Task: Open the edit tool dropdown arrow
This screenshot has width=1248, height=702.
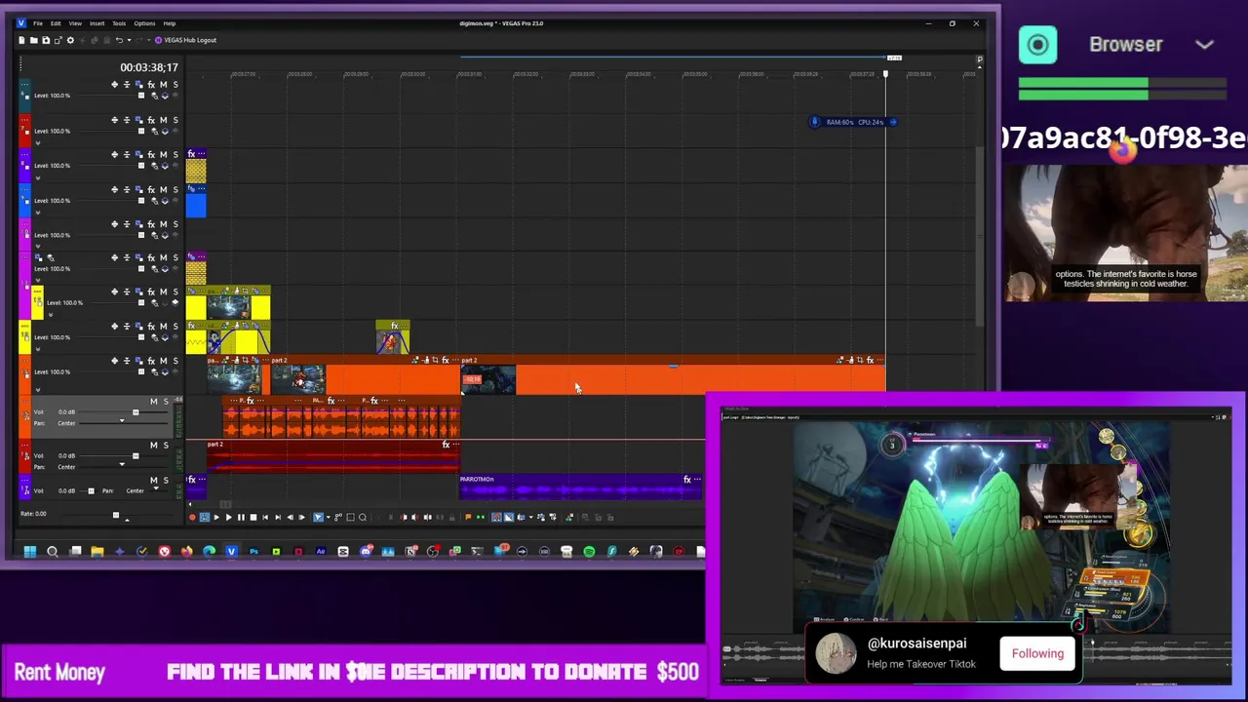Action: coord(329,517)
